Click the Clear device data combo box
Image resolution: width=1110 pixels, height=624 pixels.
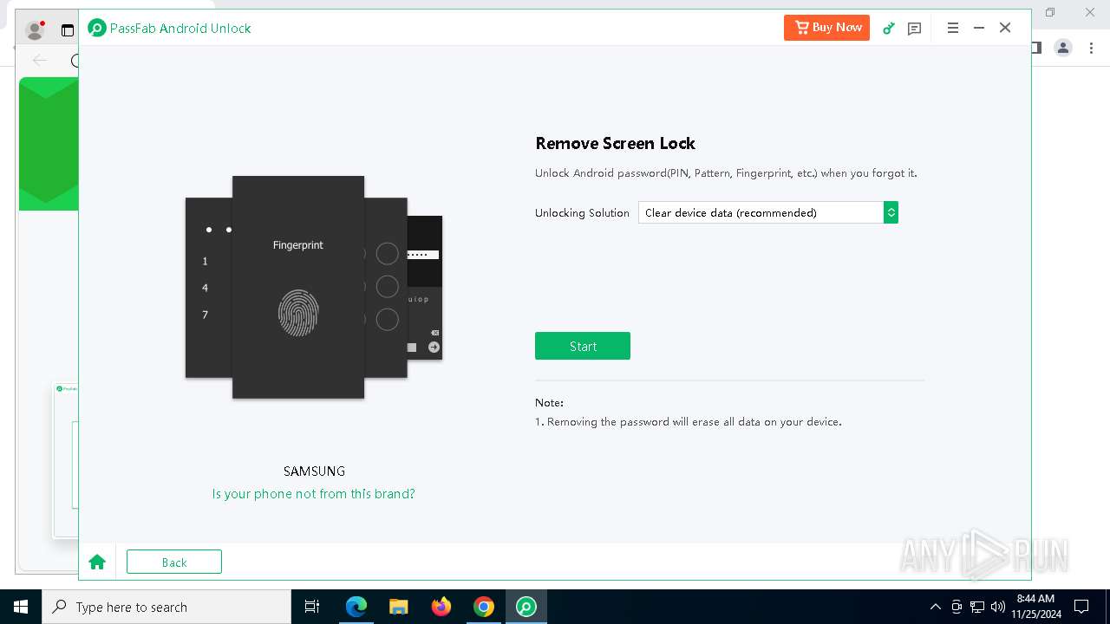[768, 212]
